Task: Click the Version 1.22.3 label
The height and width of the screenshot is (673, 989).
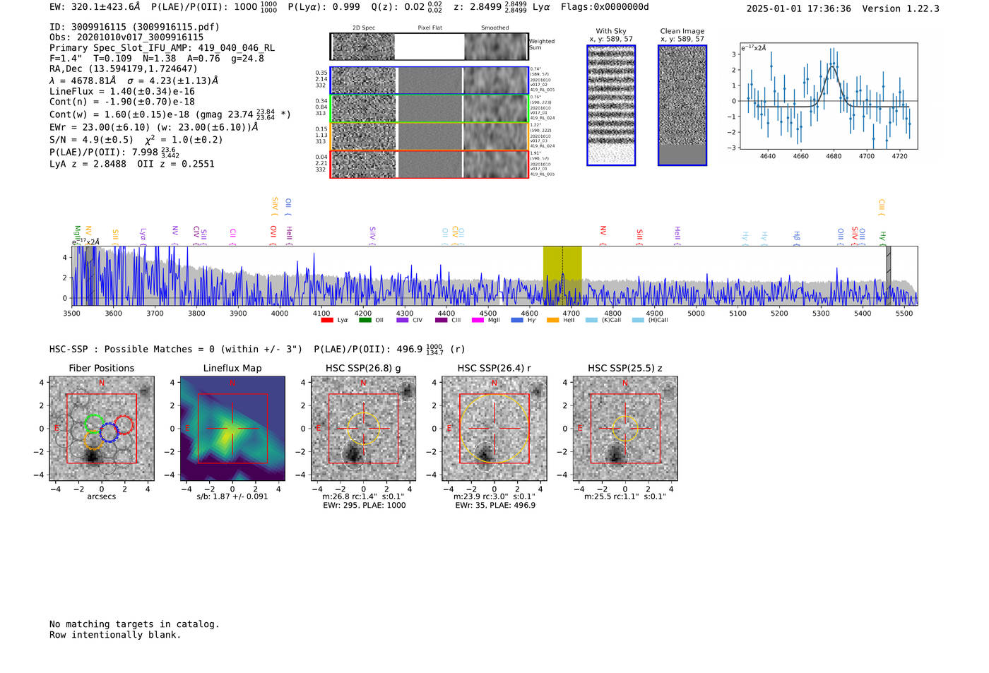Action: (x=901, y=8)
